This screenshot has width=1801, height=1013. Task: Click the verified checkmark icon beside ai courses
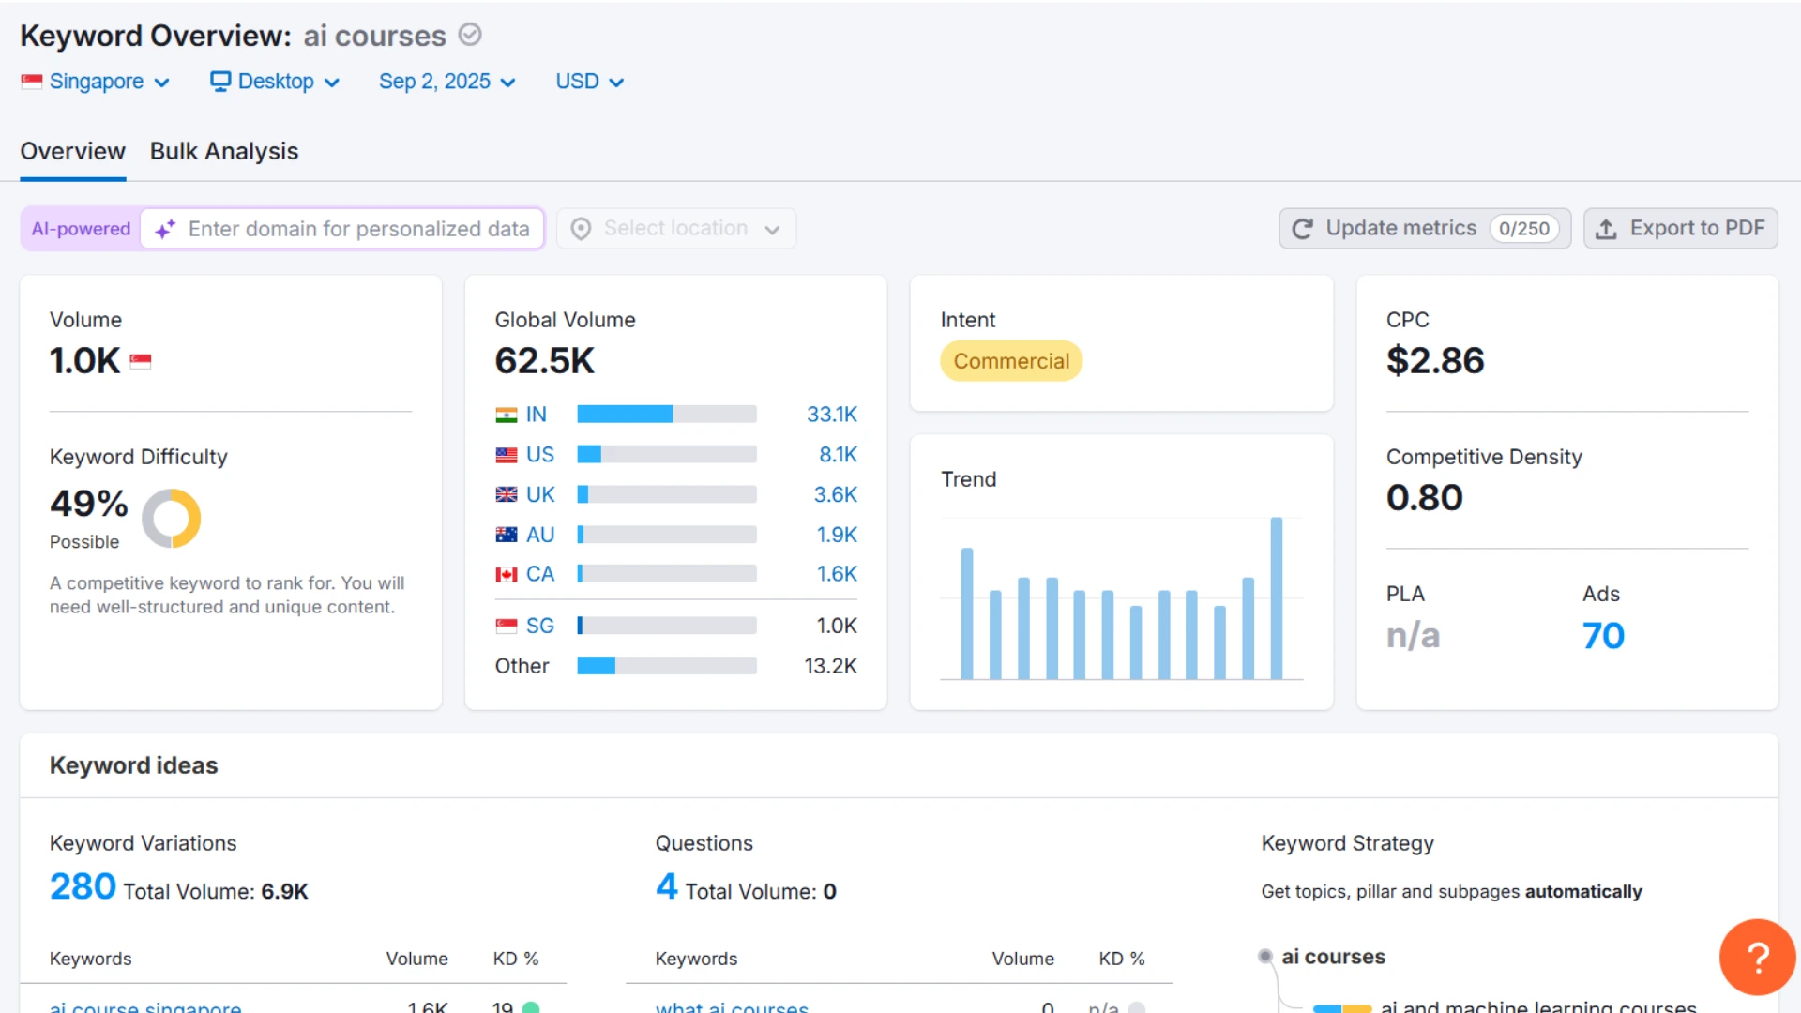click(470, 35)
